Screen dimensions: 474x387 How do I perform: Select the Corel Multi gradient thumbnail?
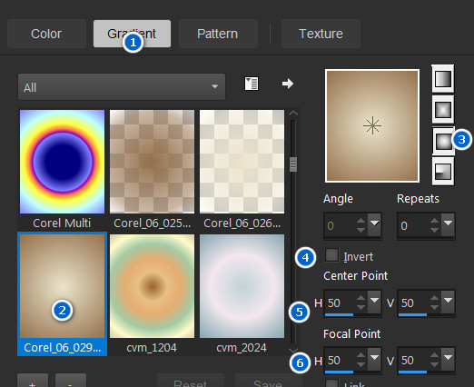pyautogui.click(x=62, y=162)
